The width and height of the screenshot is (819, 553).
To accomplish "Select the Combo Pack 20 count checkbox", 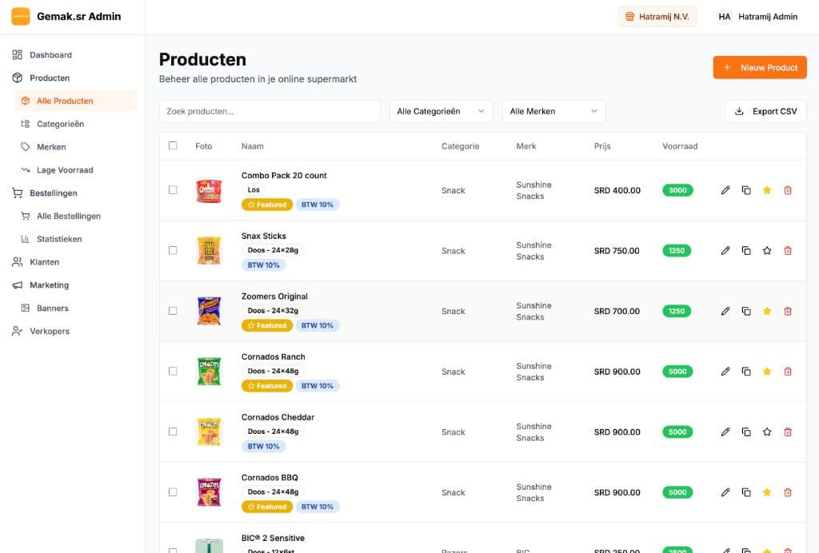I will (173, 190).
